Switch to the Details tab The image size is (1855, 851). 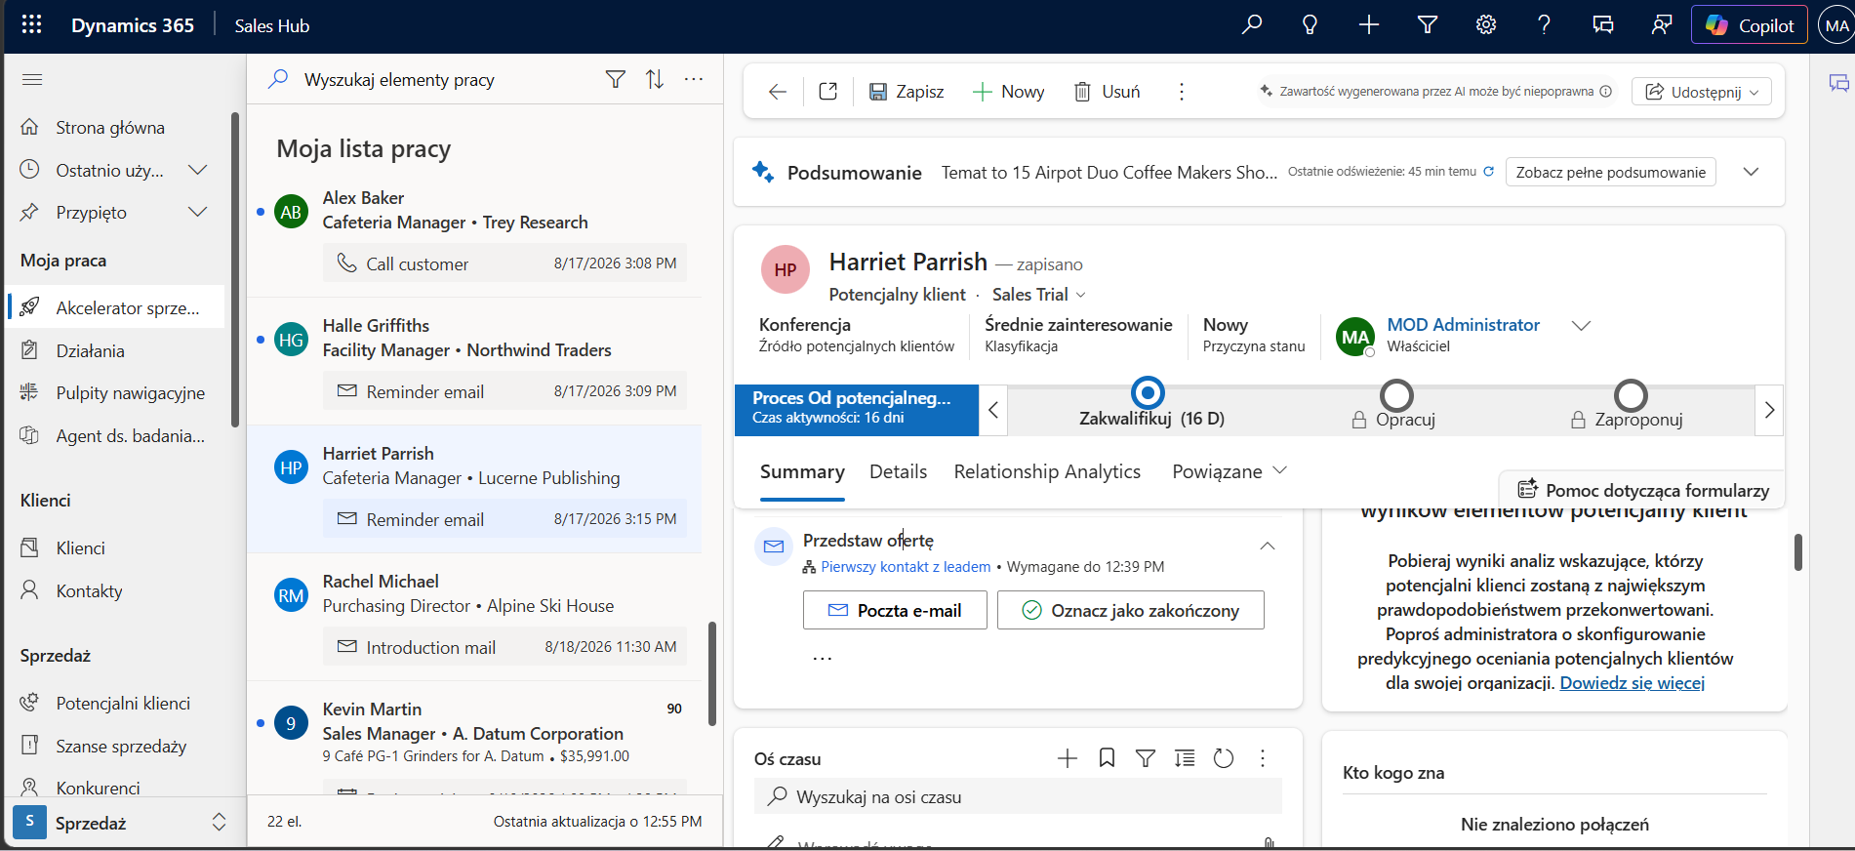tap(899, 472)
